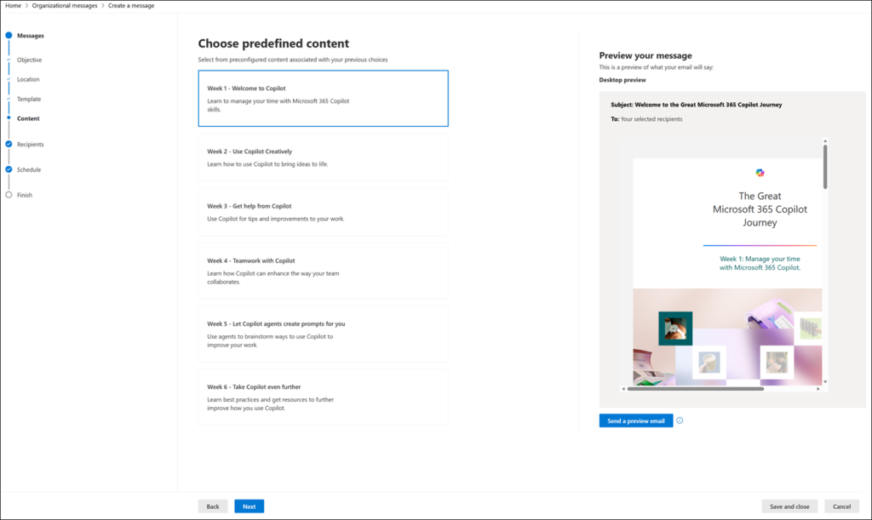The height and width of the screenshot is (520, 872).
Task: Navigate to Home via the breadcrumb
Action: point(13,5)
